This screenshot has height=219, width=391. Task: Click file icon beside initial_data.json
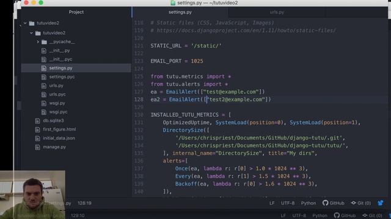click(38, 139)
